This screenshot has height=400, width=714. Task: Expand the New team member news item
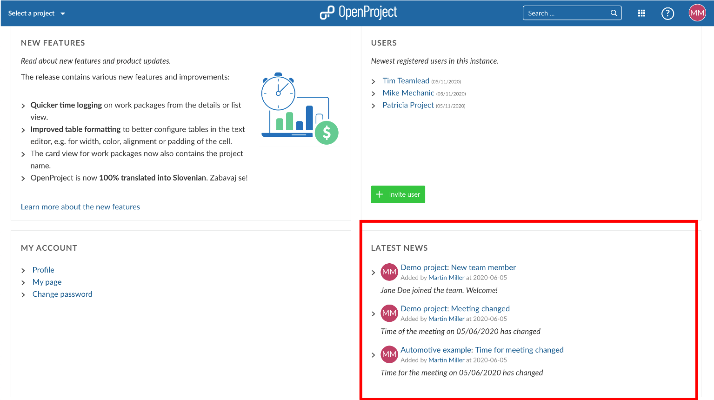pyautogui.click(x=373, y=272)
